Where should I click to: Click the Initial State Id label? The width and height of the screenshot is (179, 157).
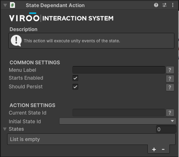[x=25, y=122]
